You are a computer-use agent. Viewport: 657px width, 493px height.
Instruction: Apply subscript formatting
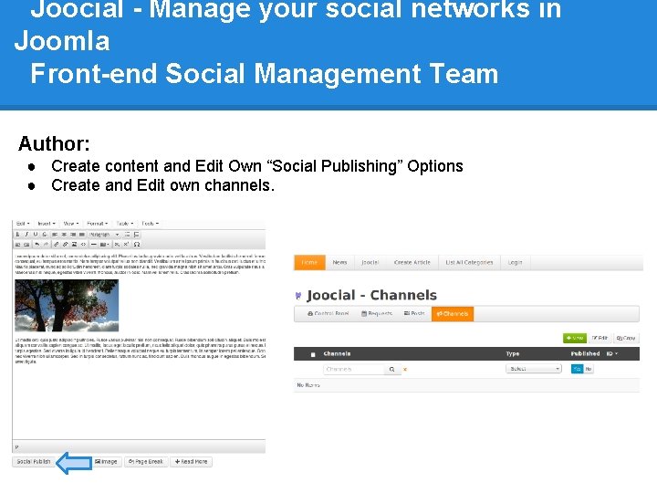click(117, 245)
